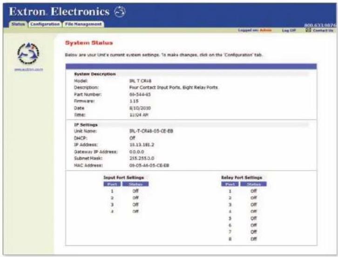Click Input Port 2 status Off

[x=135, y=198]
